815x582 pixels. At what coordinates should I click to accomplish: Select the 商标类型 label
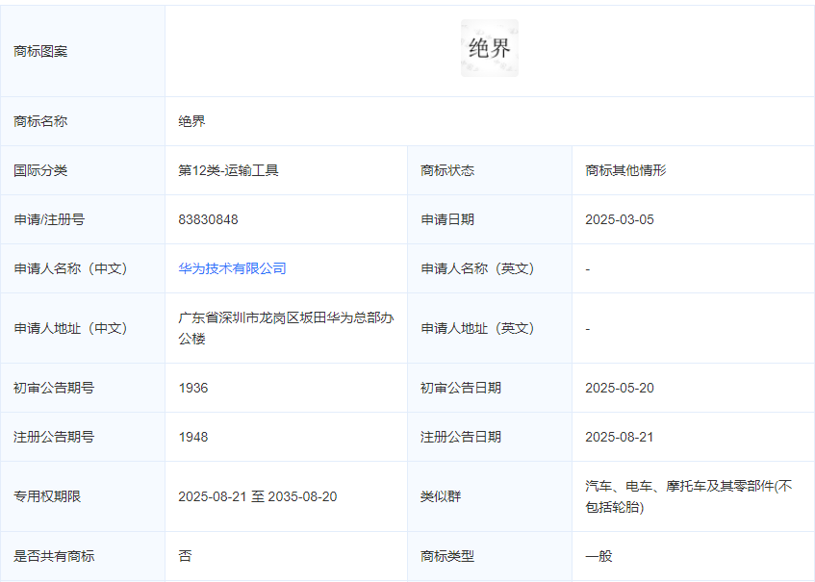point(447,556)
